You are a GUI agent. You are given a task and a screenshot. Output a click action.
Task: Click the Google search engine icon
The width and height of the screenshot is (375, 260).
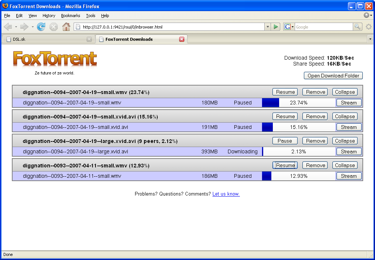(x=287, y=27)
